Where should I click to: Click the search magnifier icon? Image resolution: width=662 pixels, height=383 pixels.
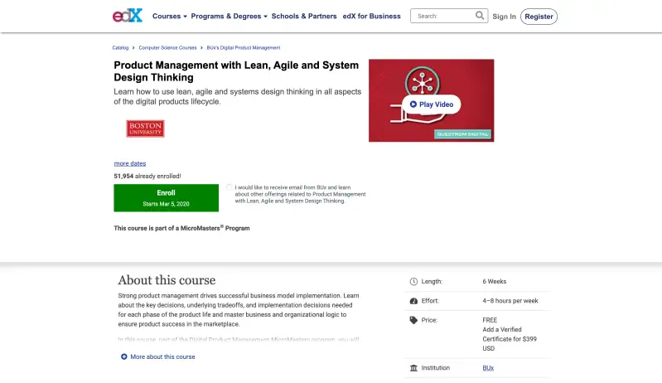pos(480,16)
